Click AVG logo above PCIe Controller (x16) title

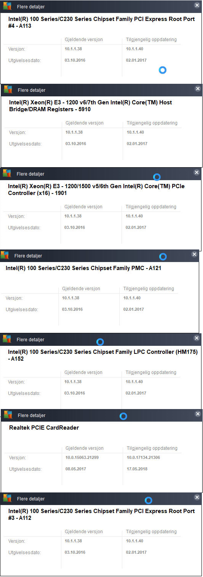[7, 173]
